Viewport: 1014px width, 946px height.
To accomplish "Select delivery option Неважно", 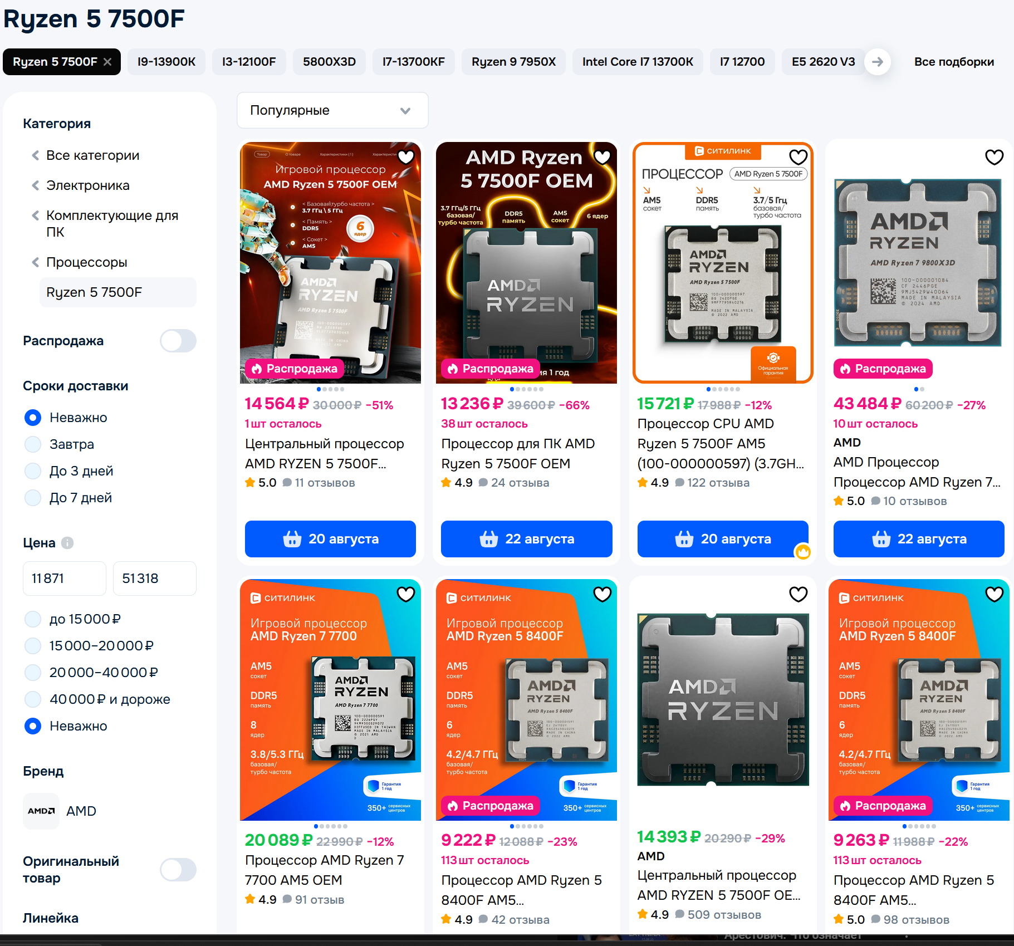I will [x=33, y=418].
